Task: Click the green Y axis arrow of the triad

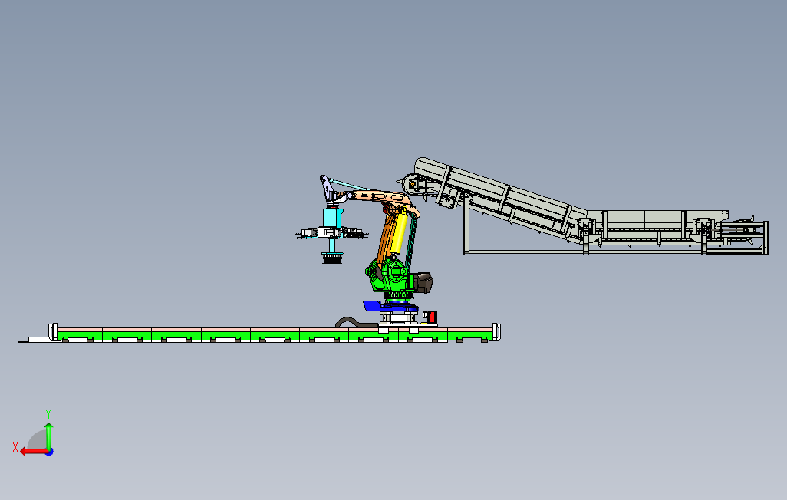Action: coord(48,436)
